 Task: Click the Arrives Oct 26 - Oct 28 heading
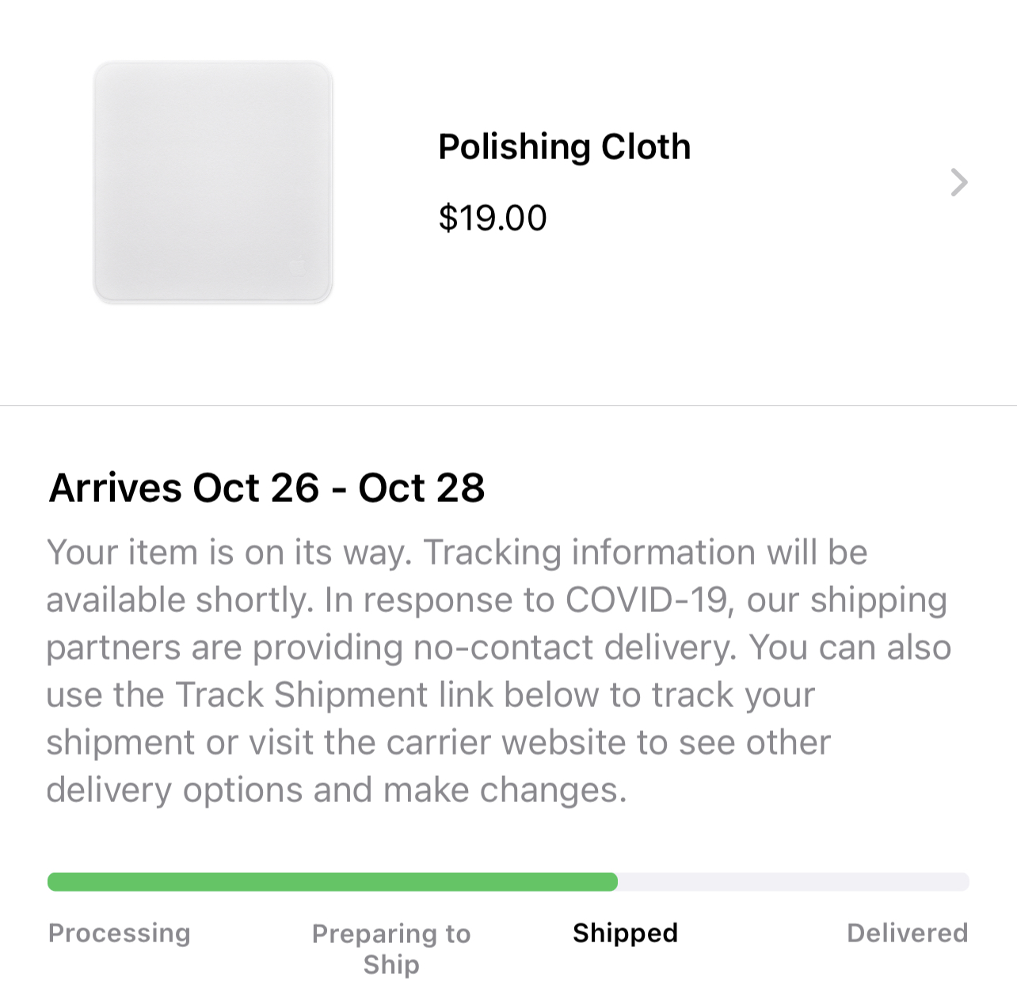(x=266, y=488)
